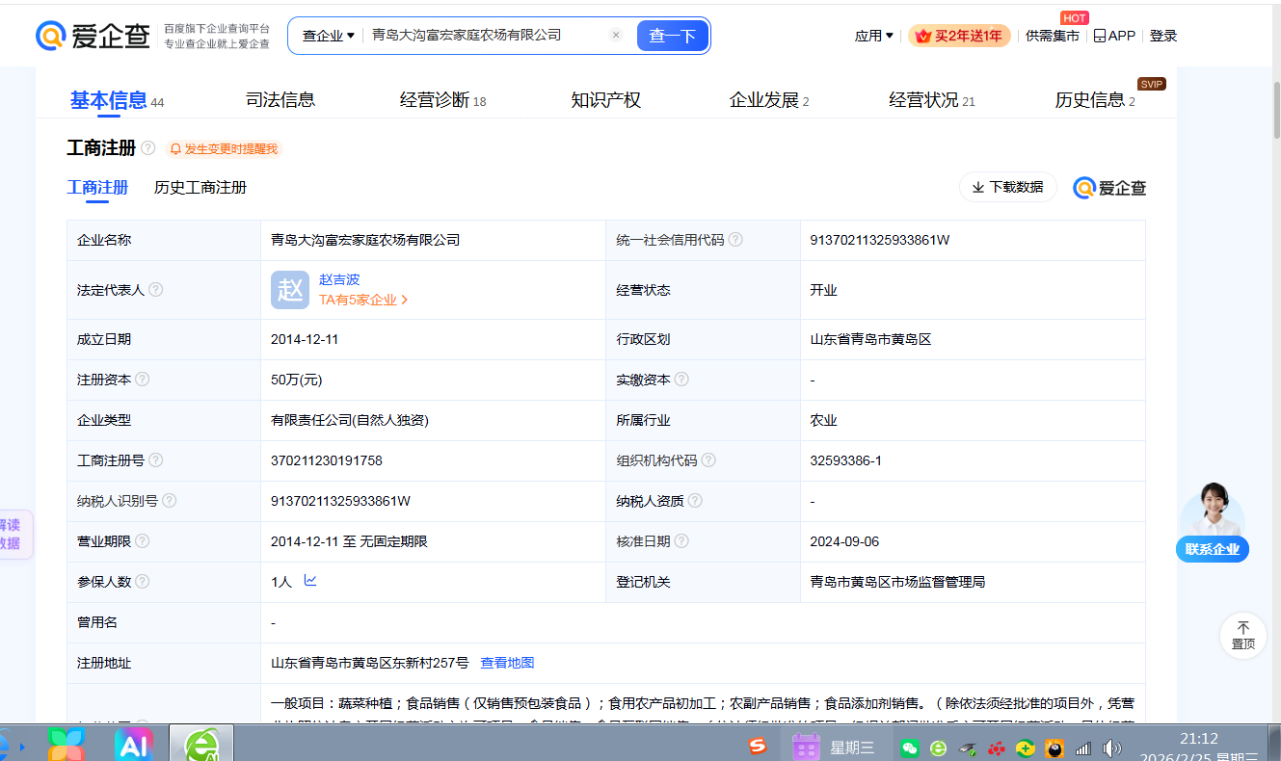Open the 查企业 search type dropdown
This screenshot has width=1281, height=761.
[328, 36]
